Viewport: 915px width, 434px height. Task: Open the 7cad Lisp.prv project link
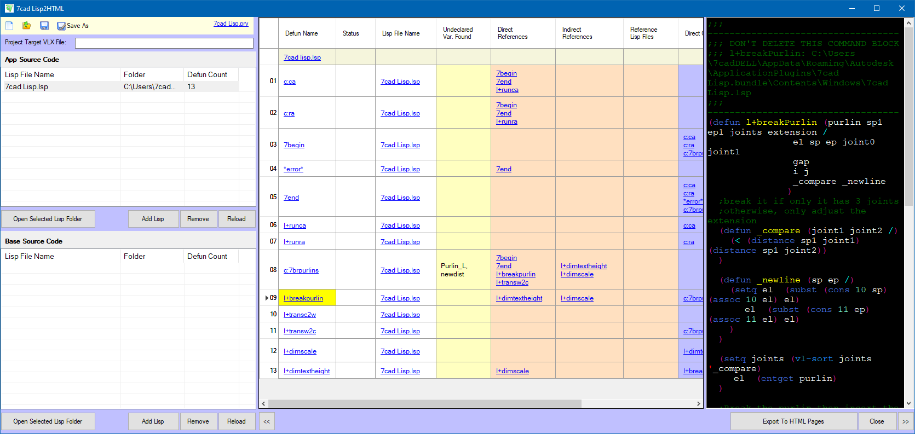coord(231,24)
